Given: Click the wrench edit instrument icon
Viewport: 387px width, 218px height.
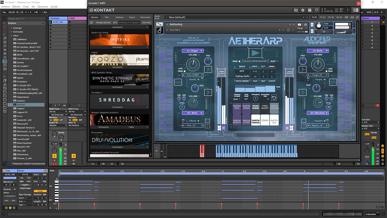Looking at the screenshot, I should 159,24.
